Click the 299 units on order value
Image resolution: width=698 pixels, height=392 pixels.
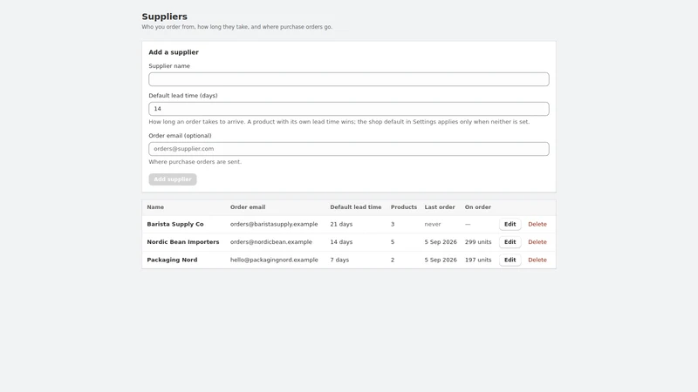click(x=478, y=242)
